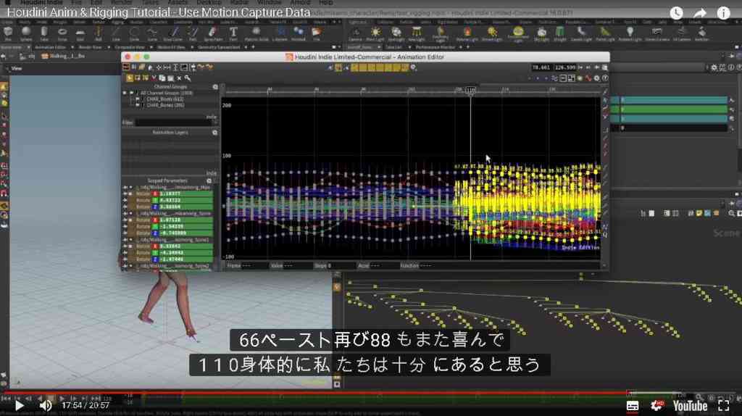This screenshot has height=416, width=742.
Task: Switch to the Animation Editor pane tab
Action: click(x=50, y=47)
